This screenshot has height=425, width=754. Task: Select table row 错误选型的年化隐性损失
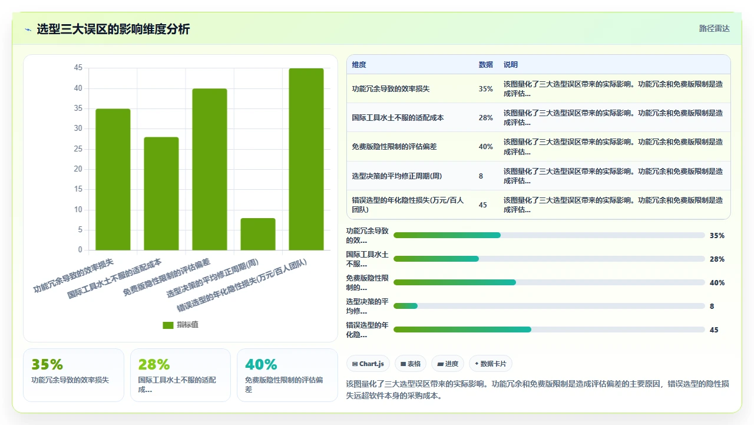tap(538, 205)
